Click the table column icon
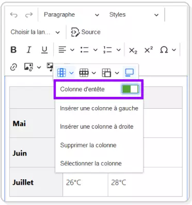This screenshot has width=192, height=205. (x=61, y=73)
